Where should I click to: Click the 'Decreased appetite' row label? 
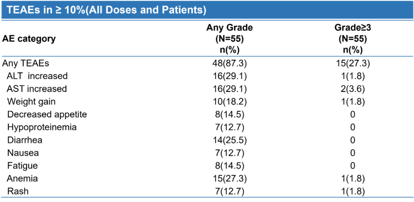pyautogui.click(x=47, y=114)
